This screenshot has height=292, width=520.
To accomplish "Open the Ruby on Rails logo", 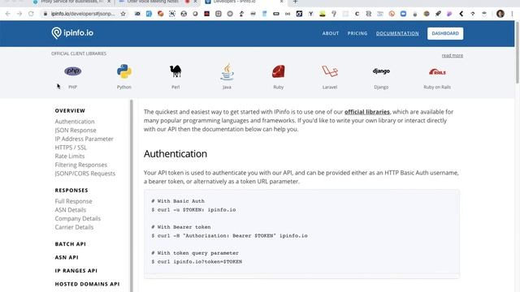I will [437, 71].
